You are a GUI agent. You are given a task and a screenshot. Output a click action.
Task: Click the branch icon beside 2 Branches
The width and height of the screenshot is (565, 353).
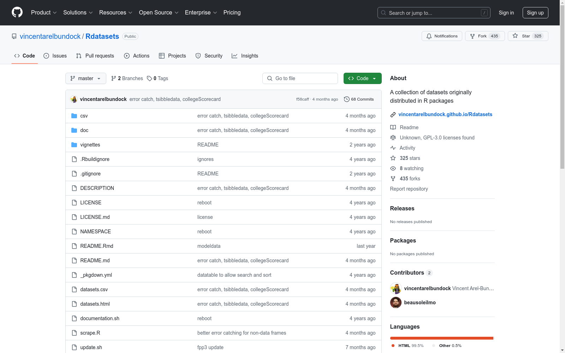tap(113, 78)
